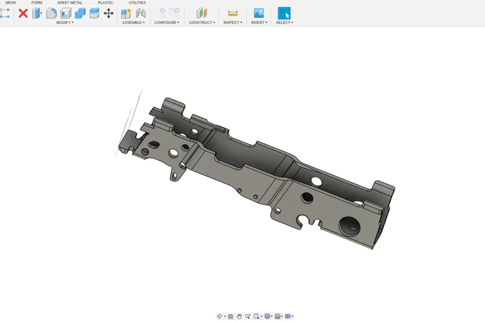The width and height of the screenshot is (485, 322).
Task: Expand the INSPECT dropdown menu
Action: 232,23
